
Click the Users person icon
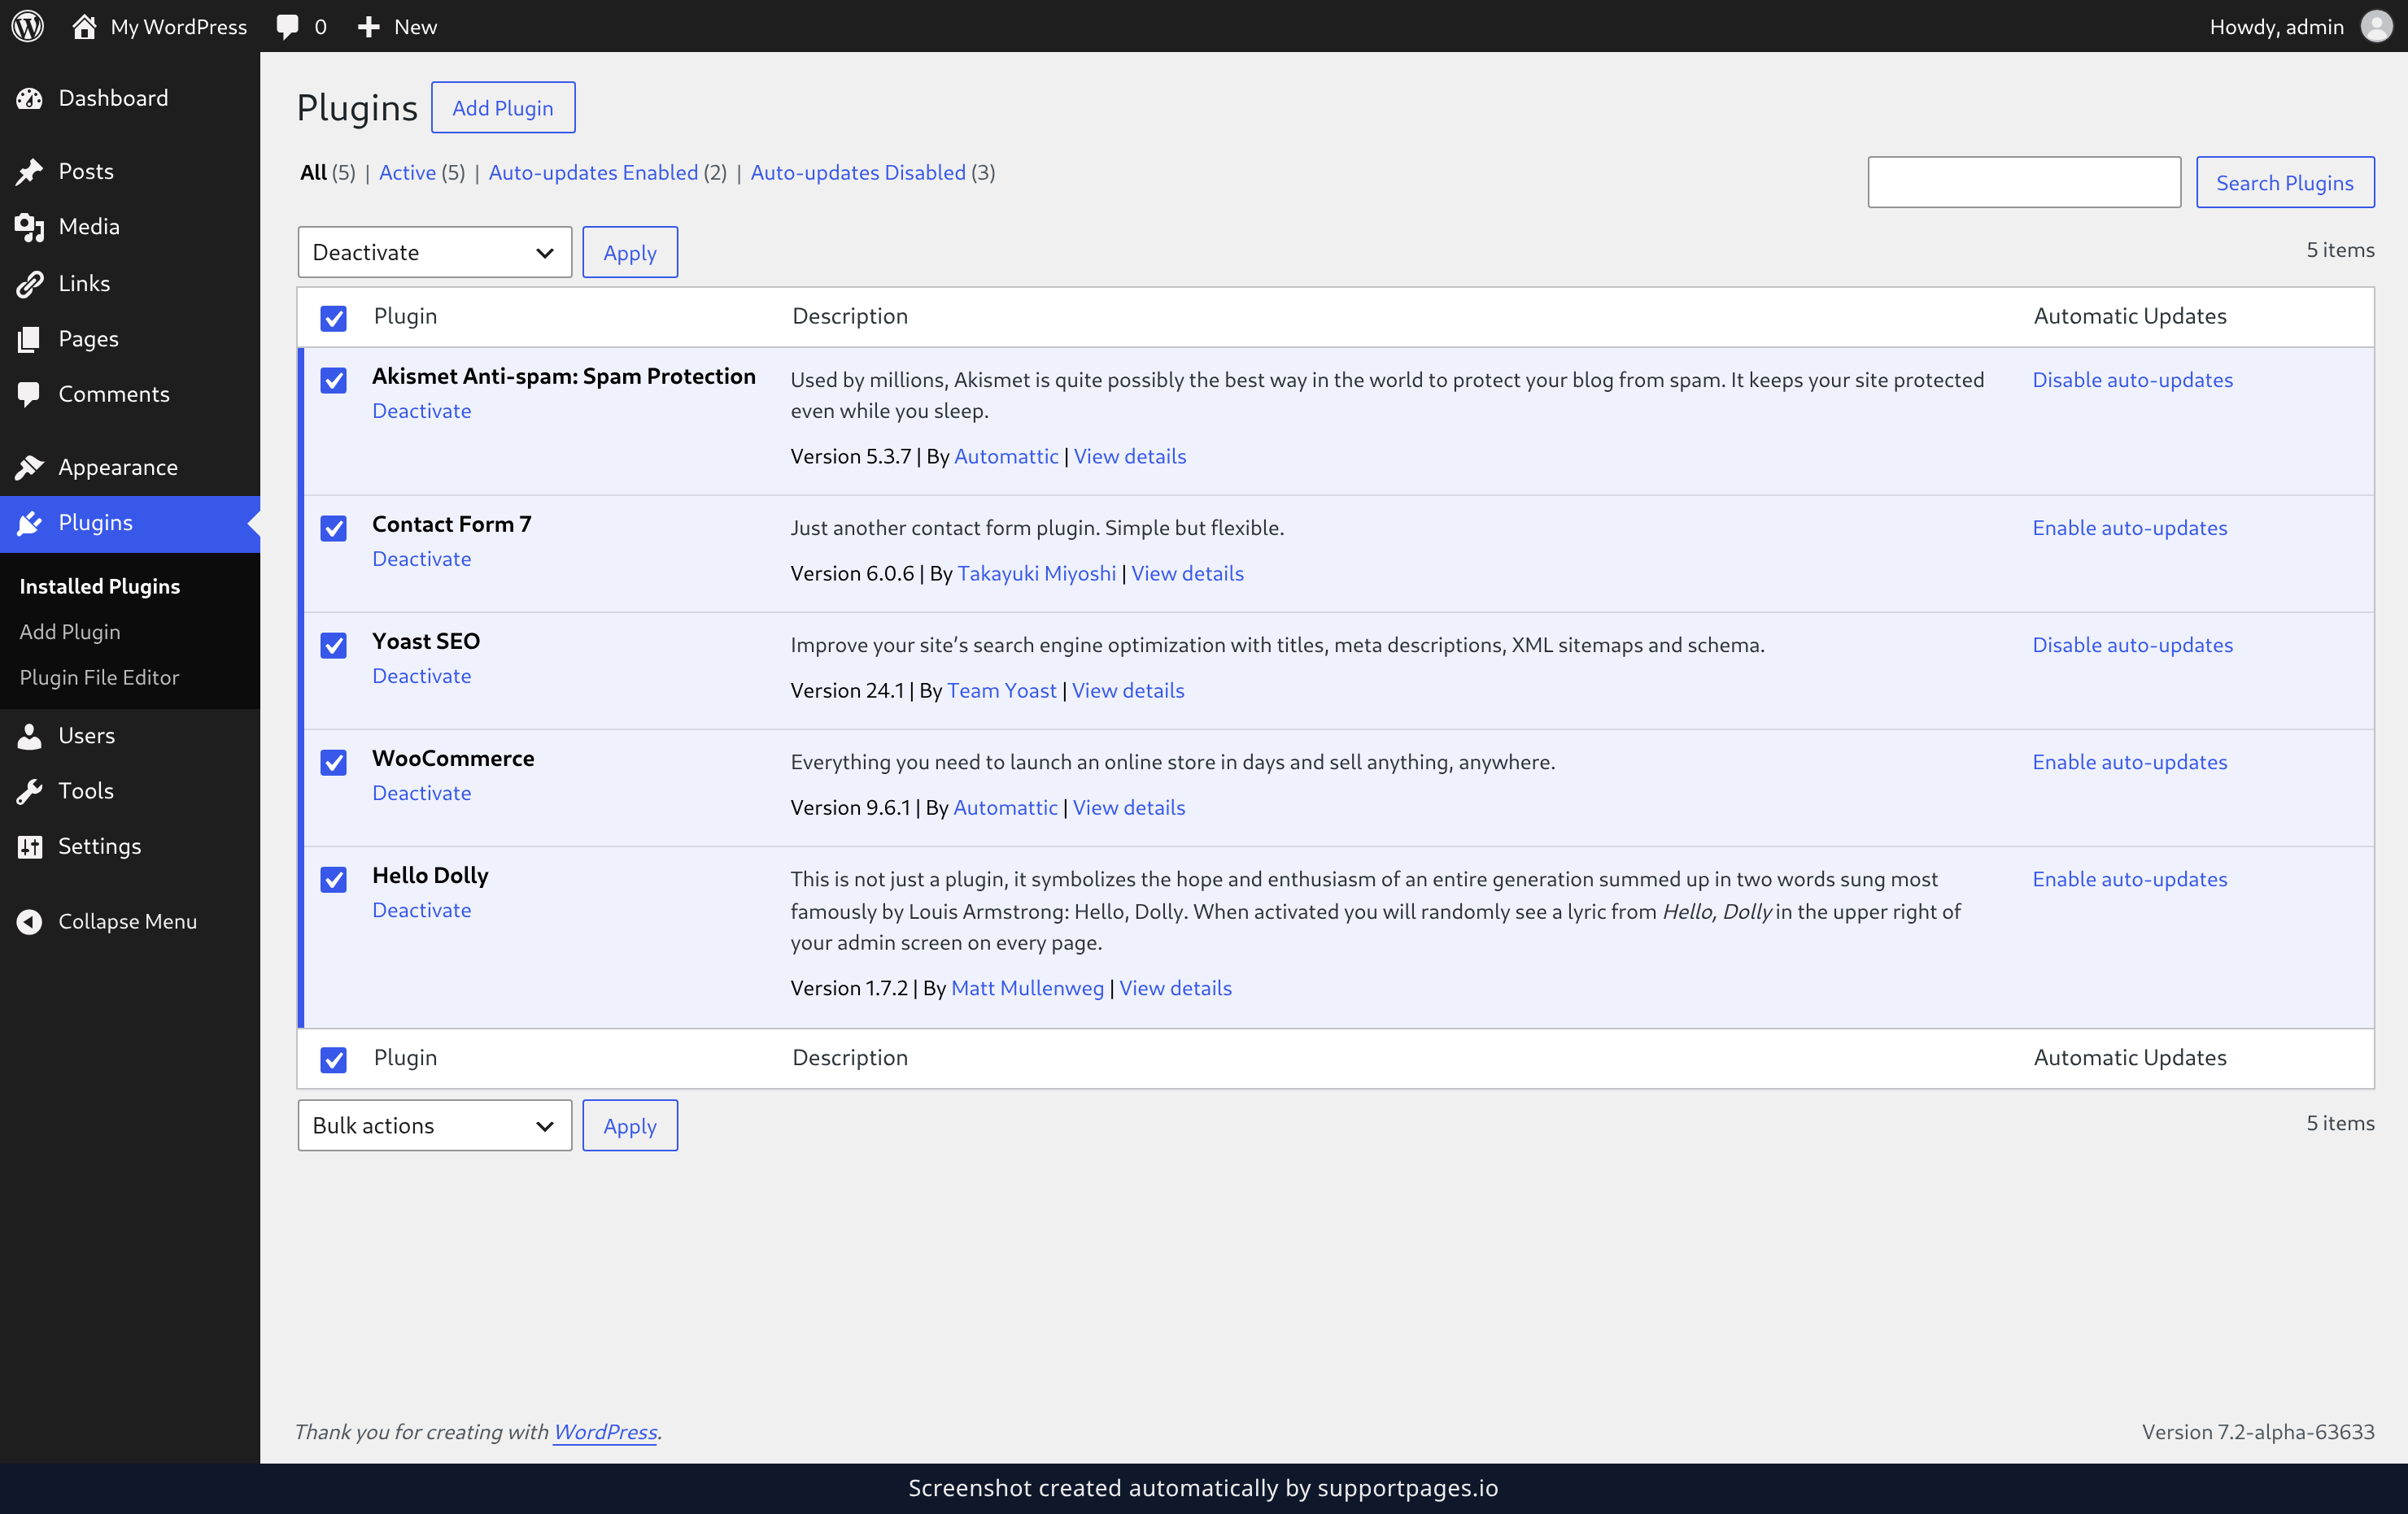tap(29, 736)
